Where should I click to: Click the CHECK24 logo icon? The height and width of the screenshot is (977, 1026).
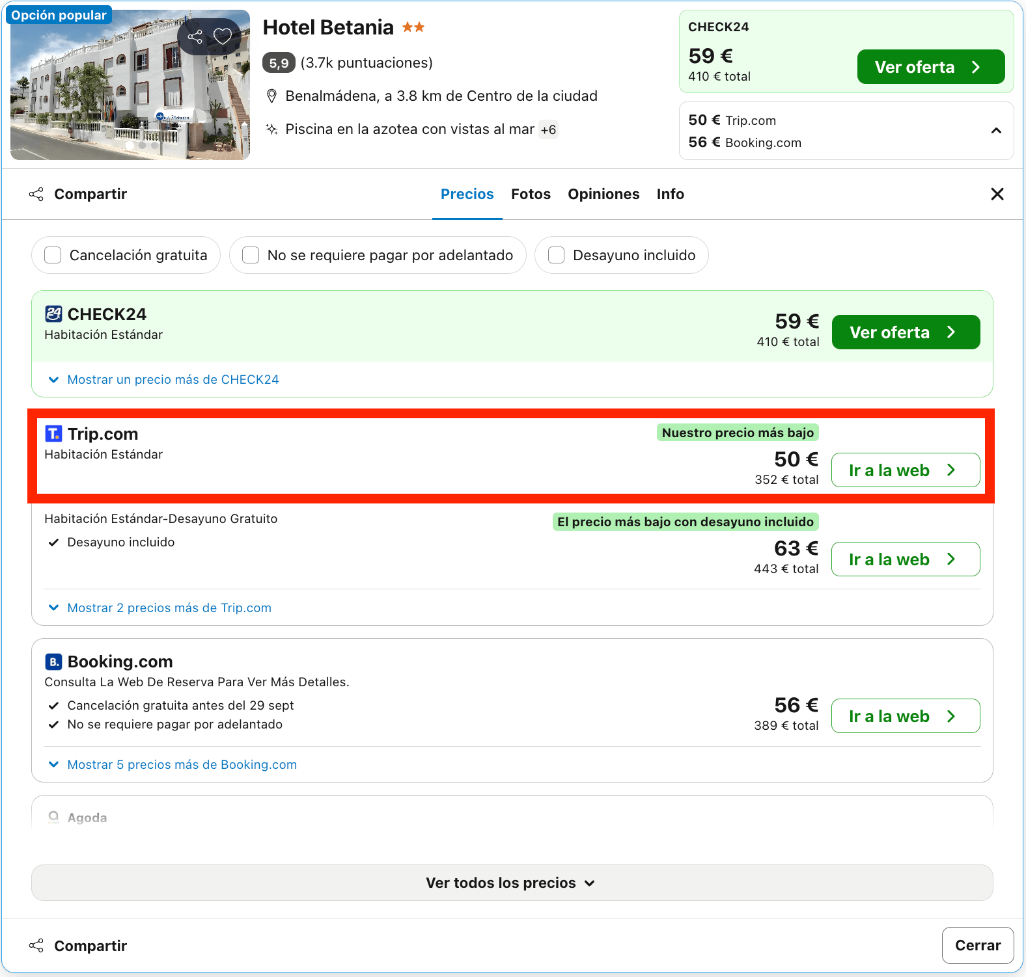53,314
